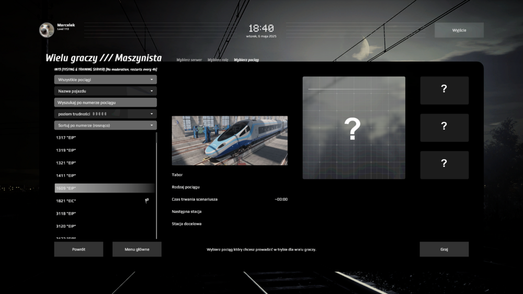Select train 1319 "EIP"
Screen dimensions: 523x294
pos(105,150)
